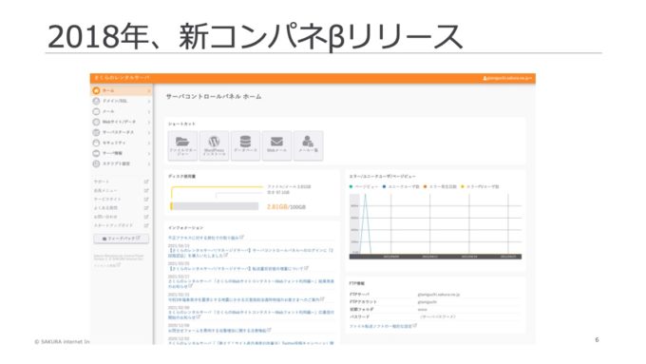646x364 pixels.
Task: Click external-link icon beside スタートアップガイド
Action: (x=146, y=225)
